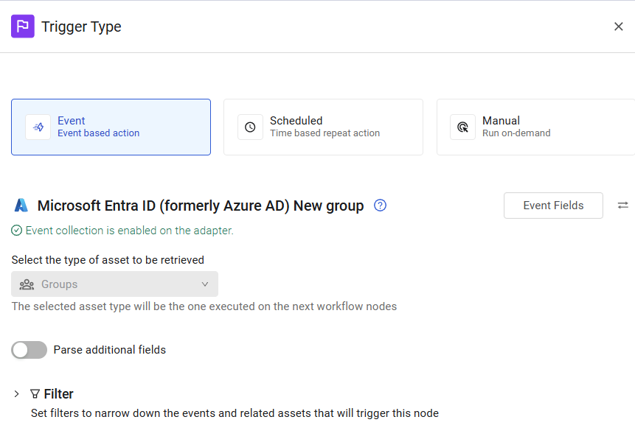Click the Filter funnel icon

coord(35,394)
